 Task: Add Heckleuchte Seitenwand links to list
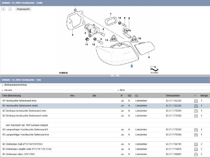click(196, 101)
